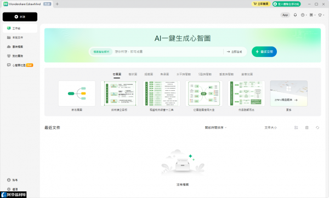Viewport: 329px width, 198px height.
Task: Select the Org Chart (組織圖) tab
Action: point(149,74)
